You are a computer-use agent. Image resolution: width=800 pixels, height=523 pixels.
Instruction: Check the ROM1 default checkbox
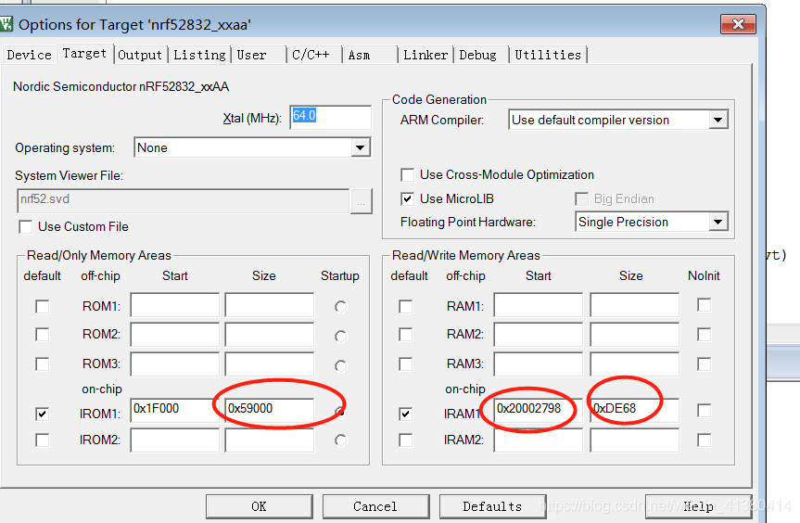(x=43, y=306)
